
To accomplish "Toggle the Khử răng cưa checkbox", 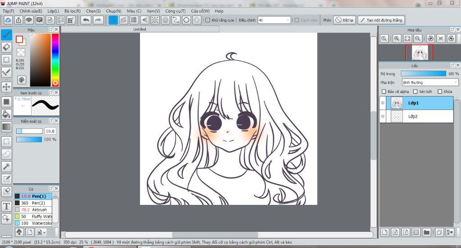I will click(208, 20).
